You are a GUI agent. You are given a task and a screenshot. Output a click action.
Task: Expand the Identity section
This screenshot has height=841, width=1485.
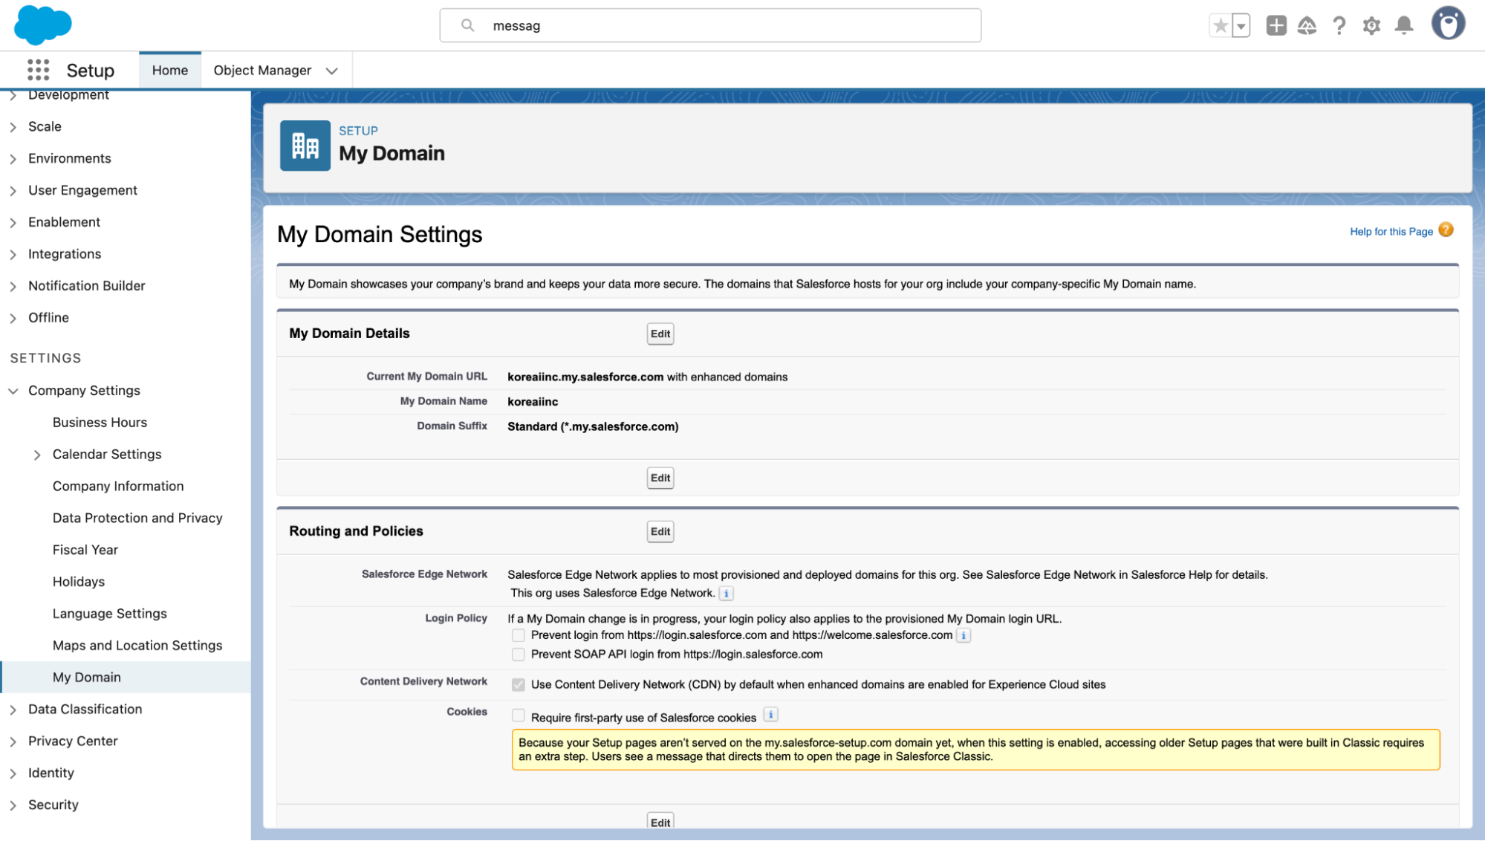[x=13, y=774]
